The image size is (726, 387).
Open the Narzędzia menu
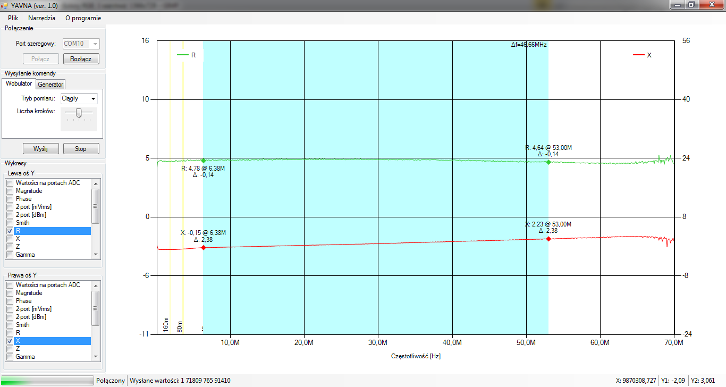[x=41, y=18]
